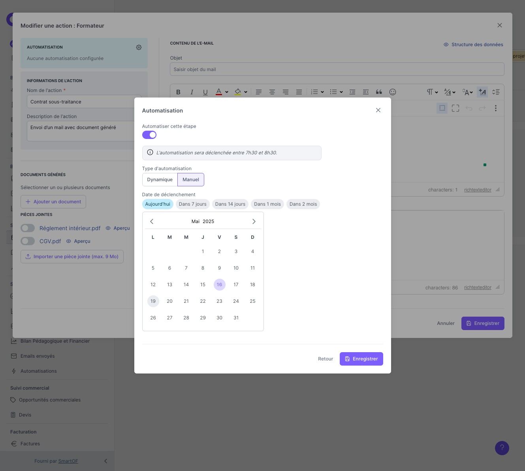The height and width of the screenshot is (471, 525).
Task: Open text color dropdown arrow
Action: click(227, 92)
